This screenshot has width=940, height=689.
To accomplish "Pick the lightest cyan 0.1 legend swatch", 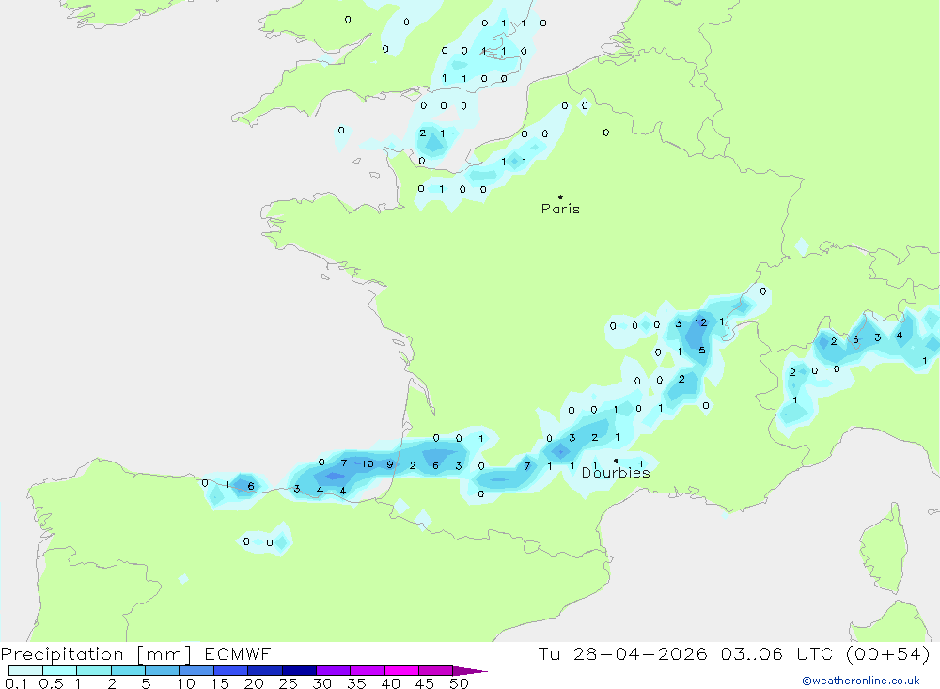I will 25,670.
